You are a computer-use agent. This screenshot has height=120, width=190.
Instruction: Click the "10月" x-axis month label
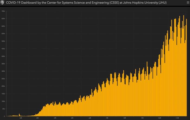160,118
